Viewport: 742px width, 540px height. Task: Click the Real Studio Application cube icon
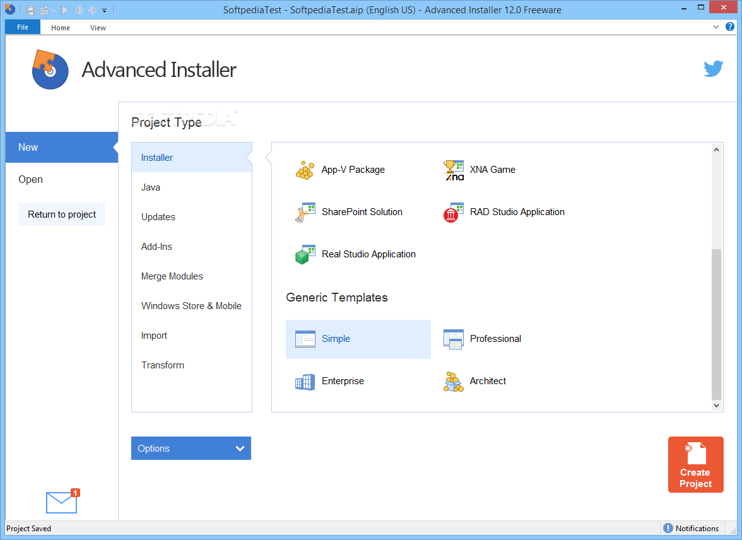305,255
